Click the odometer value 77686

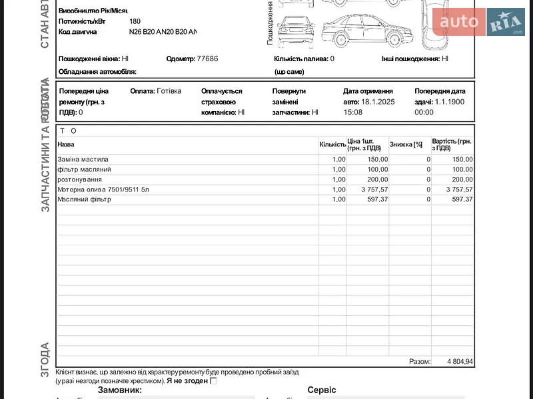[207, 59]
